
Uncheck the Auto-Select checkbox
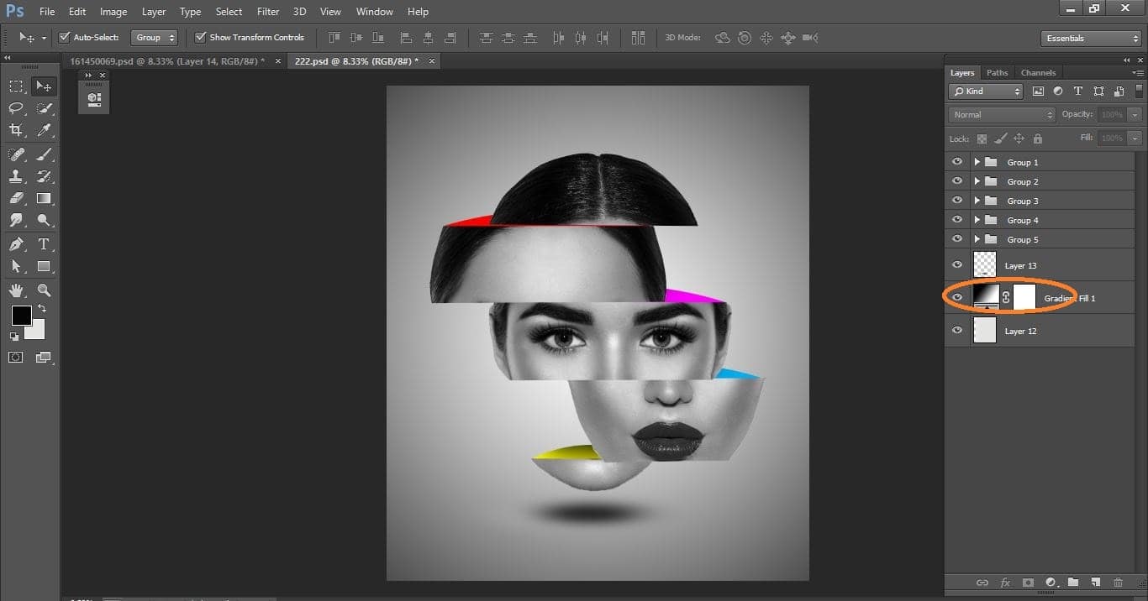65,37
